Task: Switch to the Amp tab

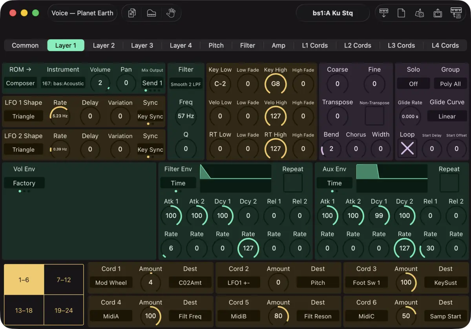Action: pyautogui.click(x=278, y=45)
